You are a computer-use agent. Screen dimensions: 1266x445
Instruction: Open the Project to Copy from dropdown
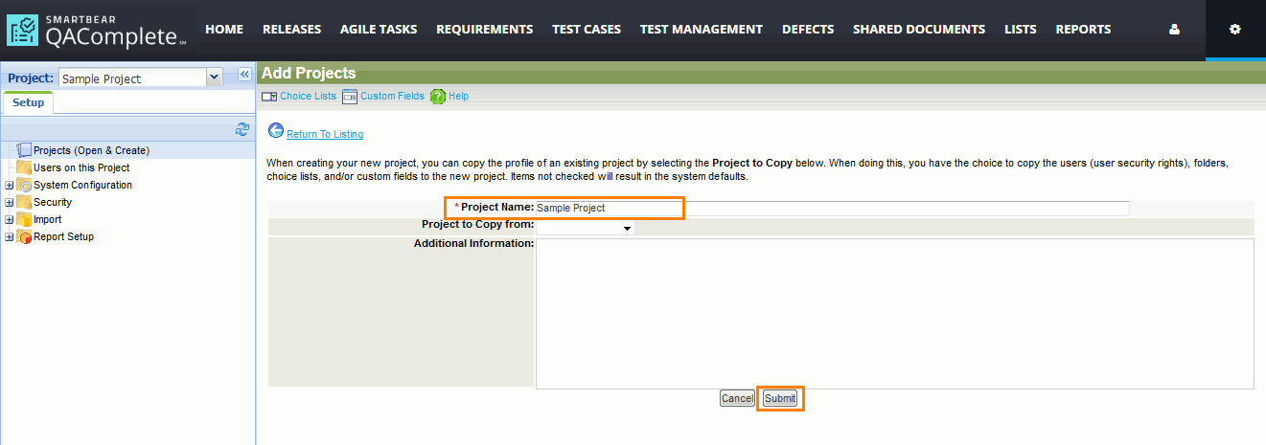[x=586, y=228]
